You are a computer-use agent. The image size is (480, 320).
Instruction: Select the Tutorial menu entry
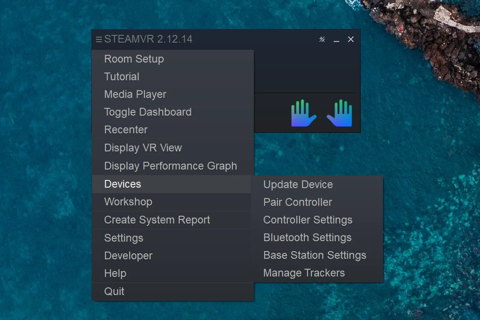173,77
